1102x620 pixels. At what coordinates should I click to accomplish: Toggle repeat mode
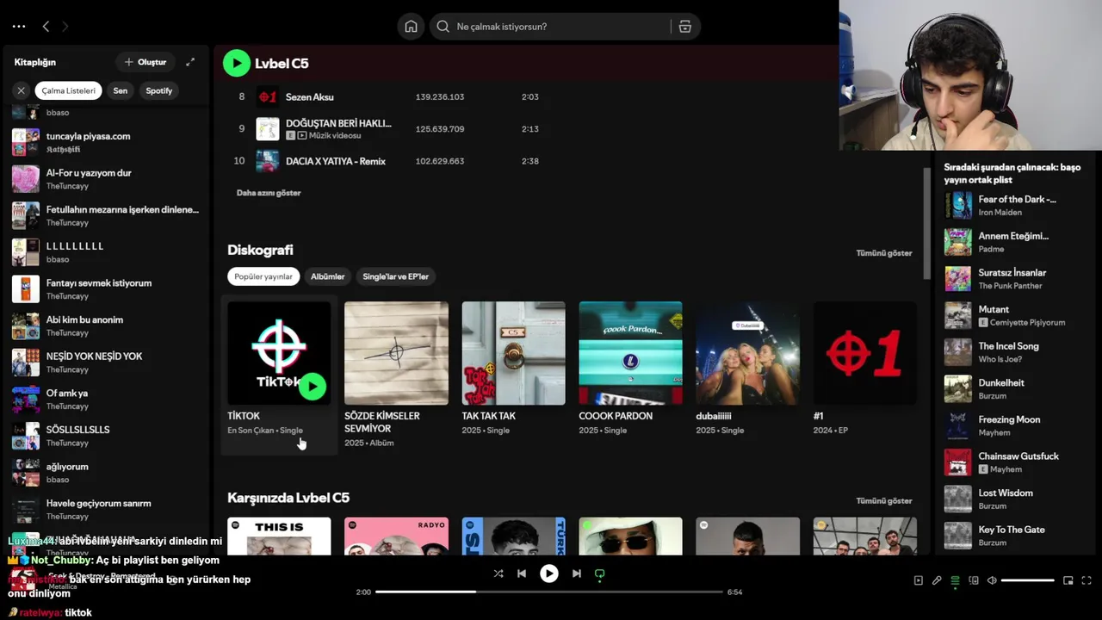coord(600,573)
